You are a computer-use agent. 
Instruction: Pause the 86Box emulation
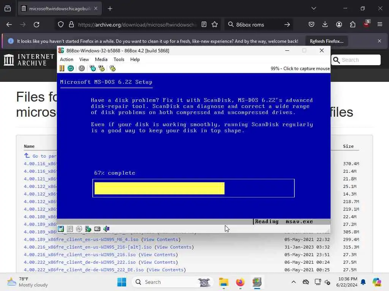tap(62, 68)
